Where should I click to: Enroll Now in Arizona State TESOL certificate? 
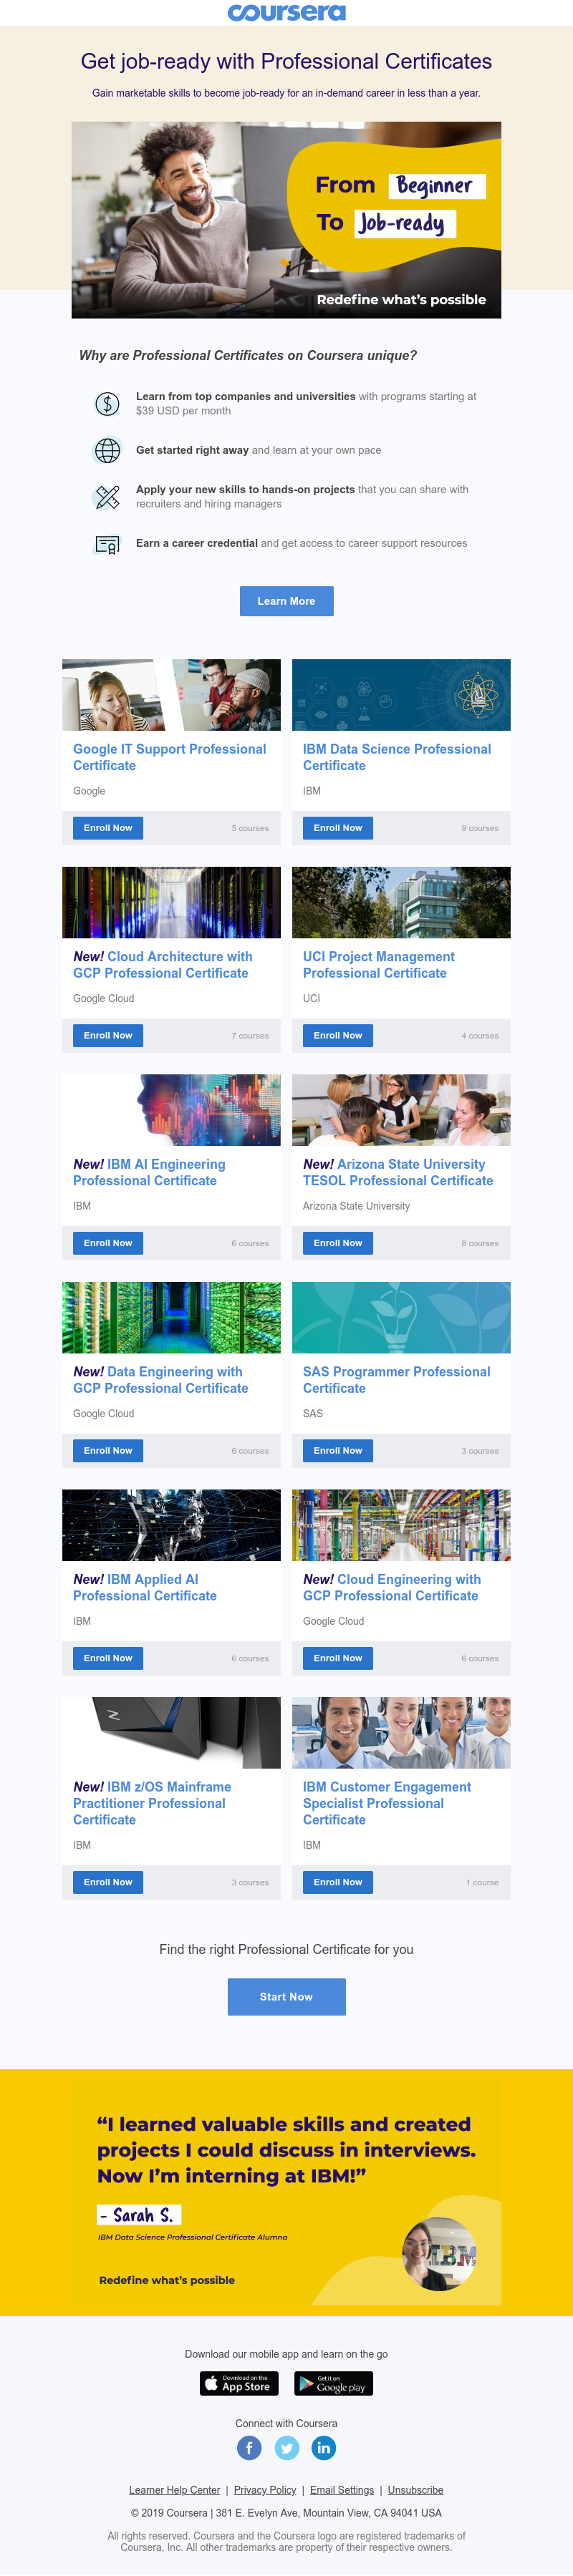(338, 1243)
